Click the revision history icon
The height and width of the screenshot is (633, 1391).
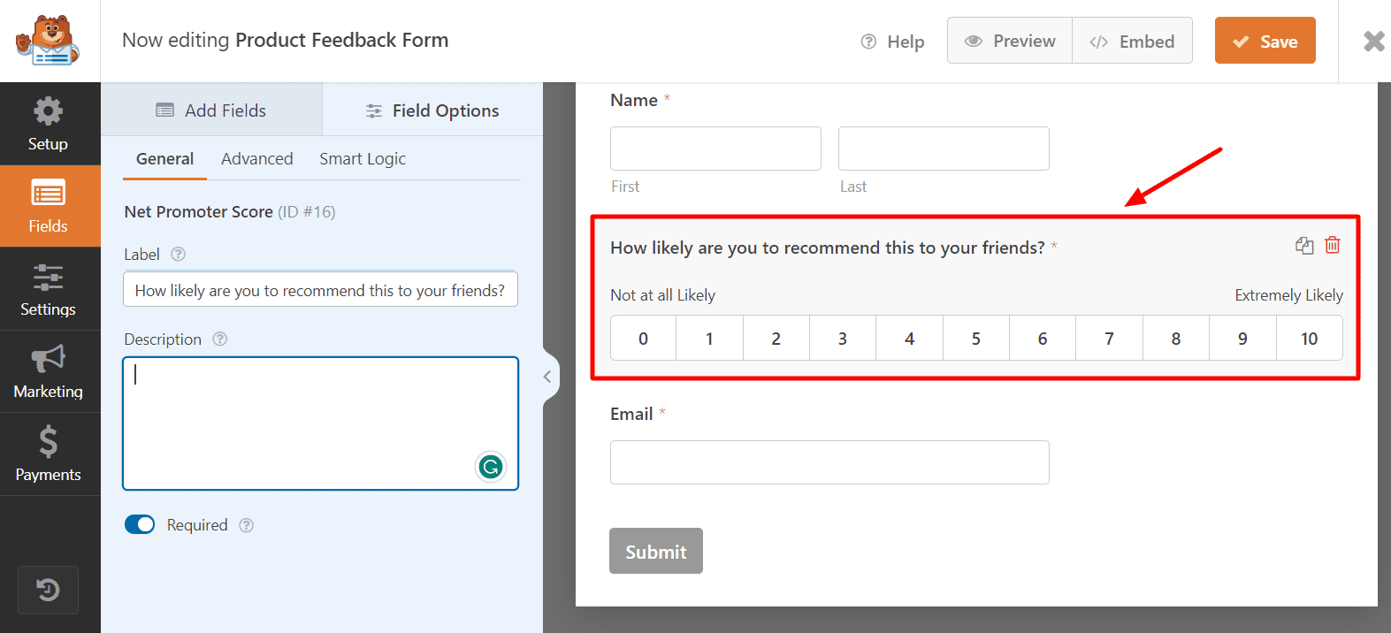coord(49,590)
